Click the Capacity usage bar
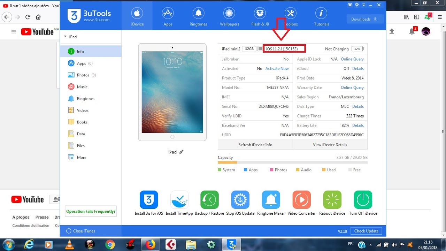 (x=292, y=162)
